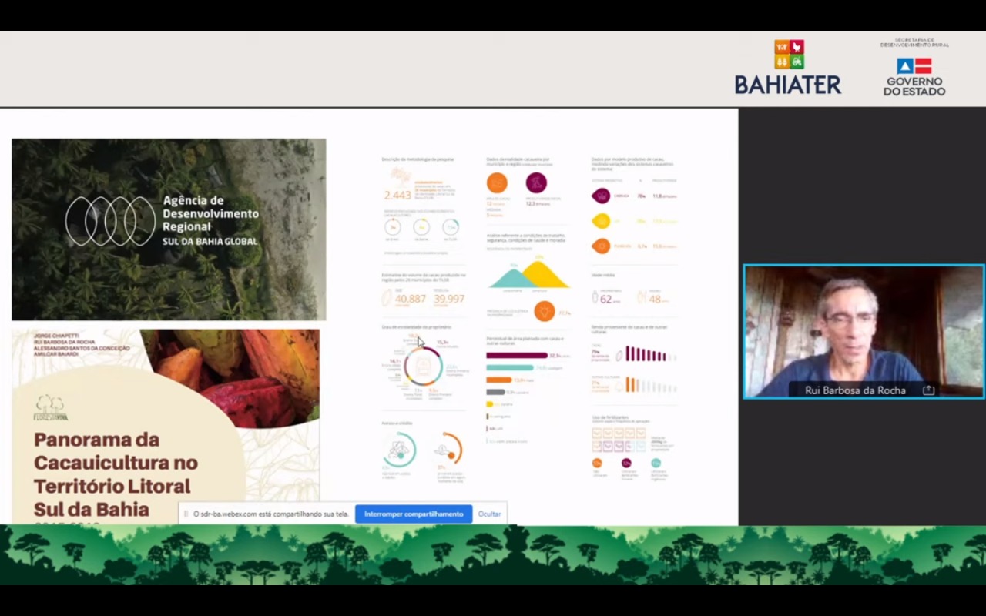The width and height of the screenshot is (986, 616).
Task: Click the teal and yellow mountain chart
Action: (528, 275)
